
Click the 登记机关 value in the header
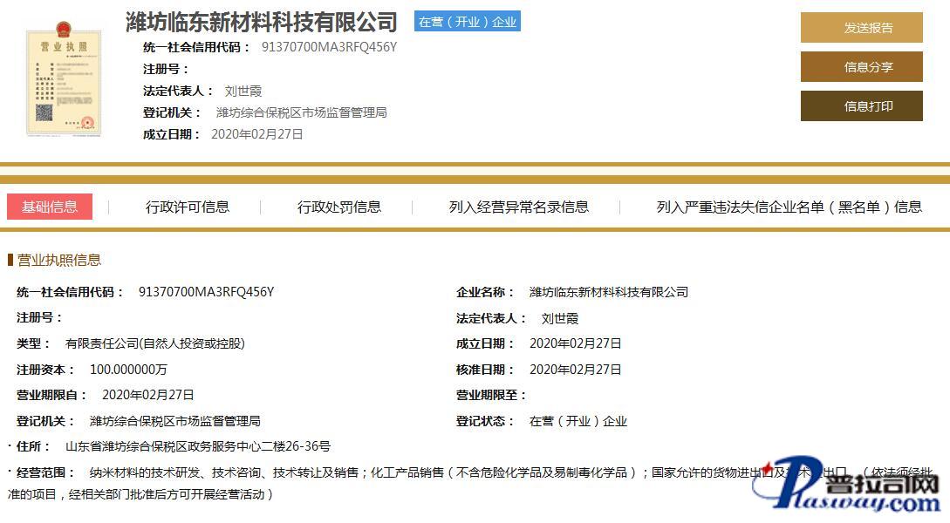click(301, 112)
